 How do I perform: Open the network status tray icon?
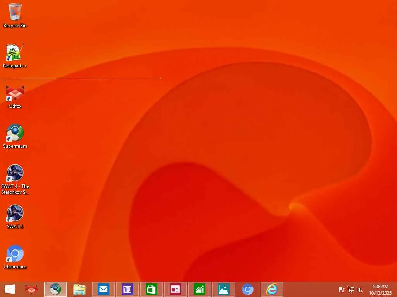coord(351,290)
